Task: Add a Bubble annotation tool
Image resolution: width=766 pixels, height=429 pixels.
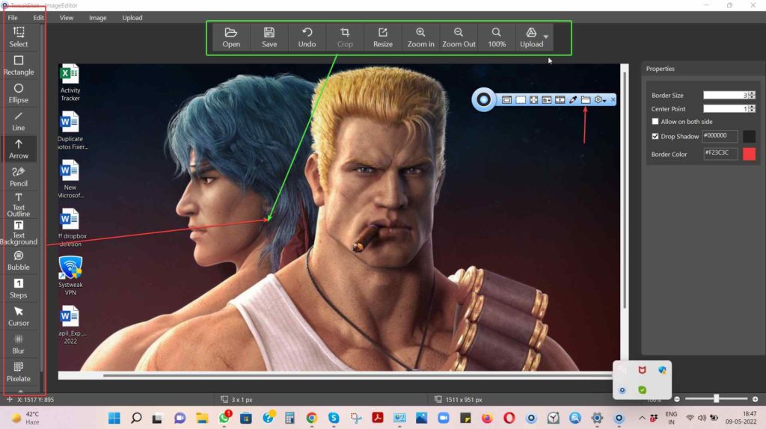Action: (x=19, y=261)
